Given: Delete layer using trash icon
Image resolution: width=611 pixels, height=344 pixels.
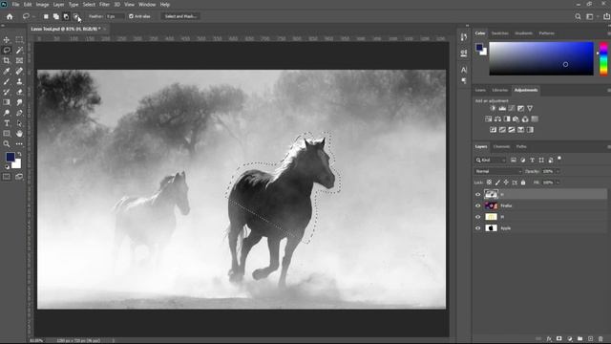Looking at the screenshot, I should (600, 339).
